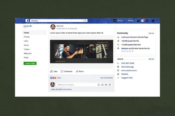
Task: Click the Azruca name in top bar
Action: (x=120, y=21)
